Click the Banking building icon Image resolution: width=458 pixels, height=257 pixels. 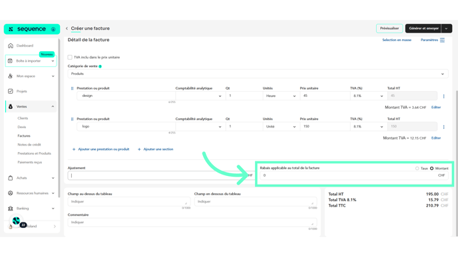pyautogui.click(x=11, y=209)
